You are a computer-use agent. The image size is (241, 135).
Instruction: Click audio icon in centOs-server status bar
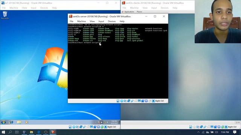tap(125, 101)
